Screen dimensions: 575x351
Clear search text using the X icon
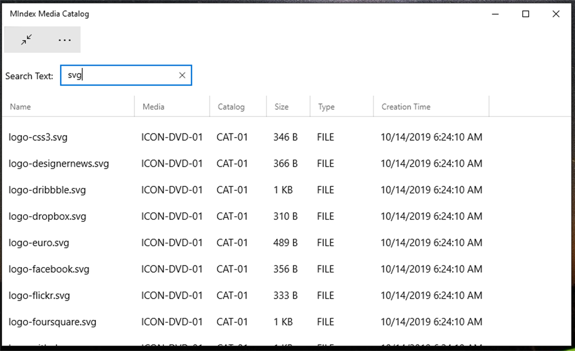[182, 75]
